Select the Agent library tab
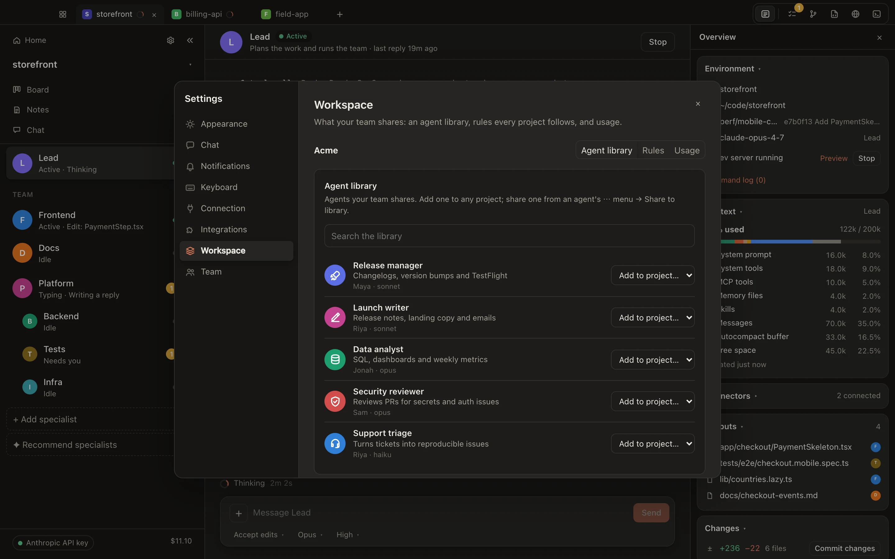 point(607,151)
